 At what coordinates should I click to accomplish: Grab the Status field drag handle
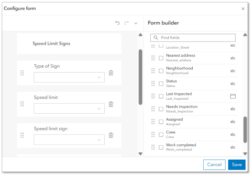(153, 84)
